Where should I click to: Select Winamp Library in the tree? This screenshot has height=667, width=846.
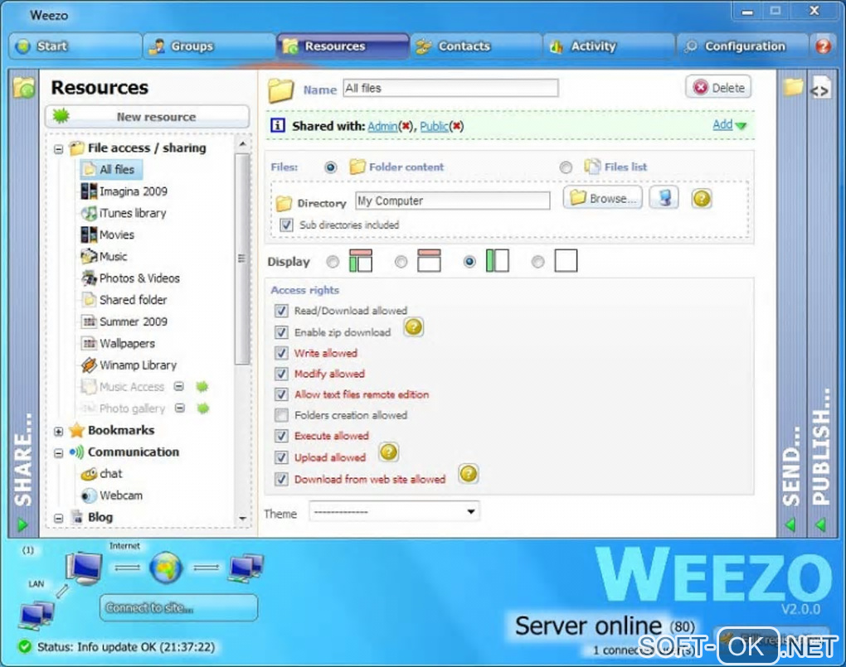(129, 365)
